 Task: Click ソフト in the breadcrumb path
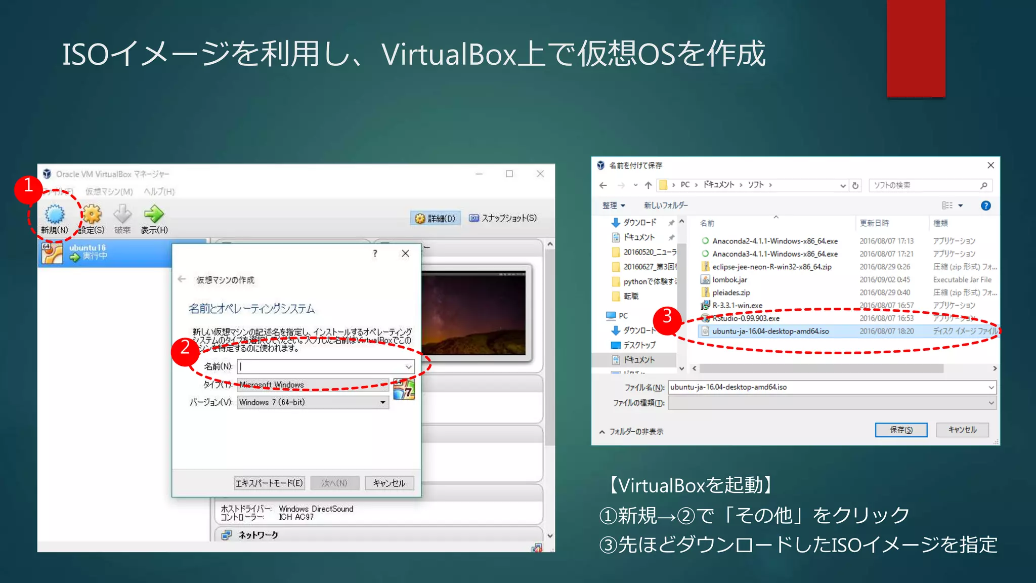(x=756, y=185)
